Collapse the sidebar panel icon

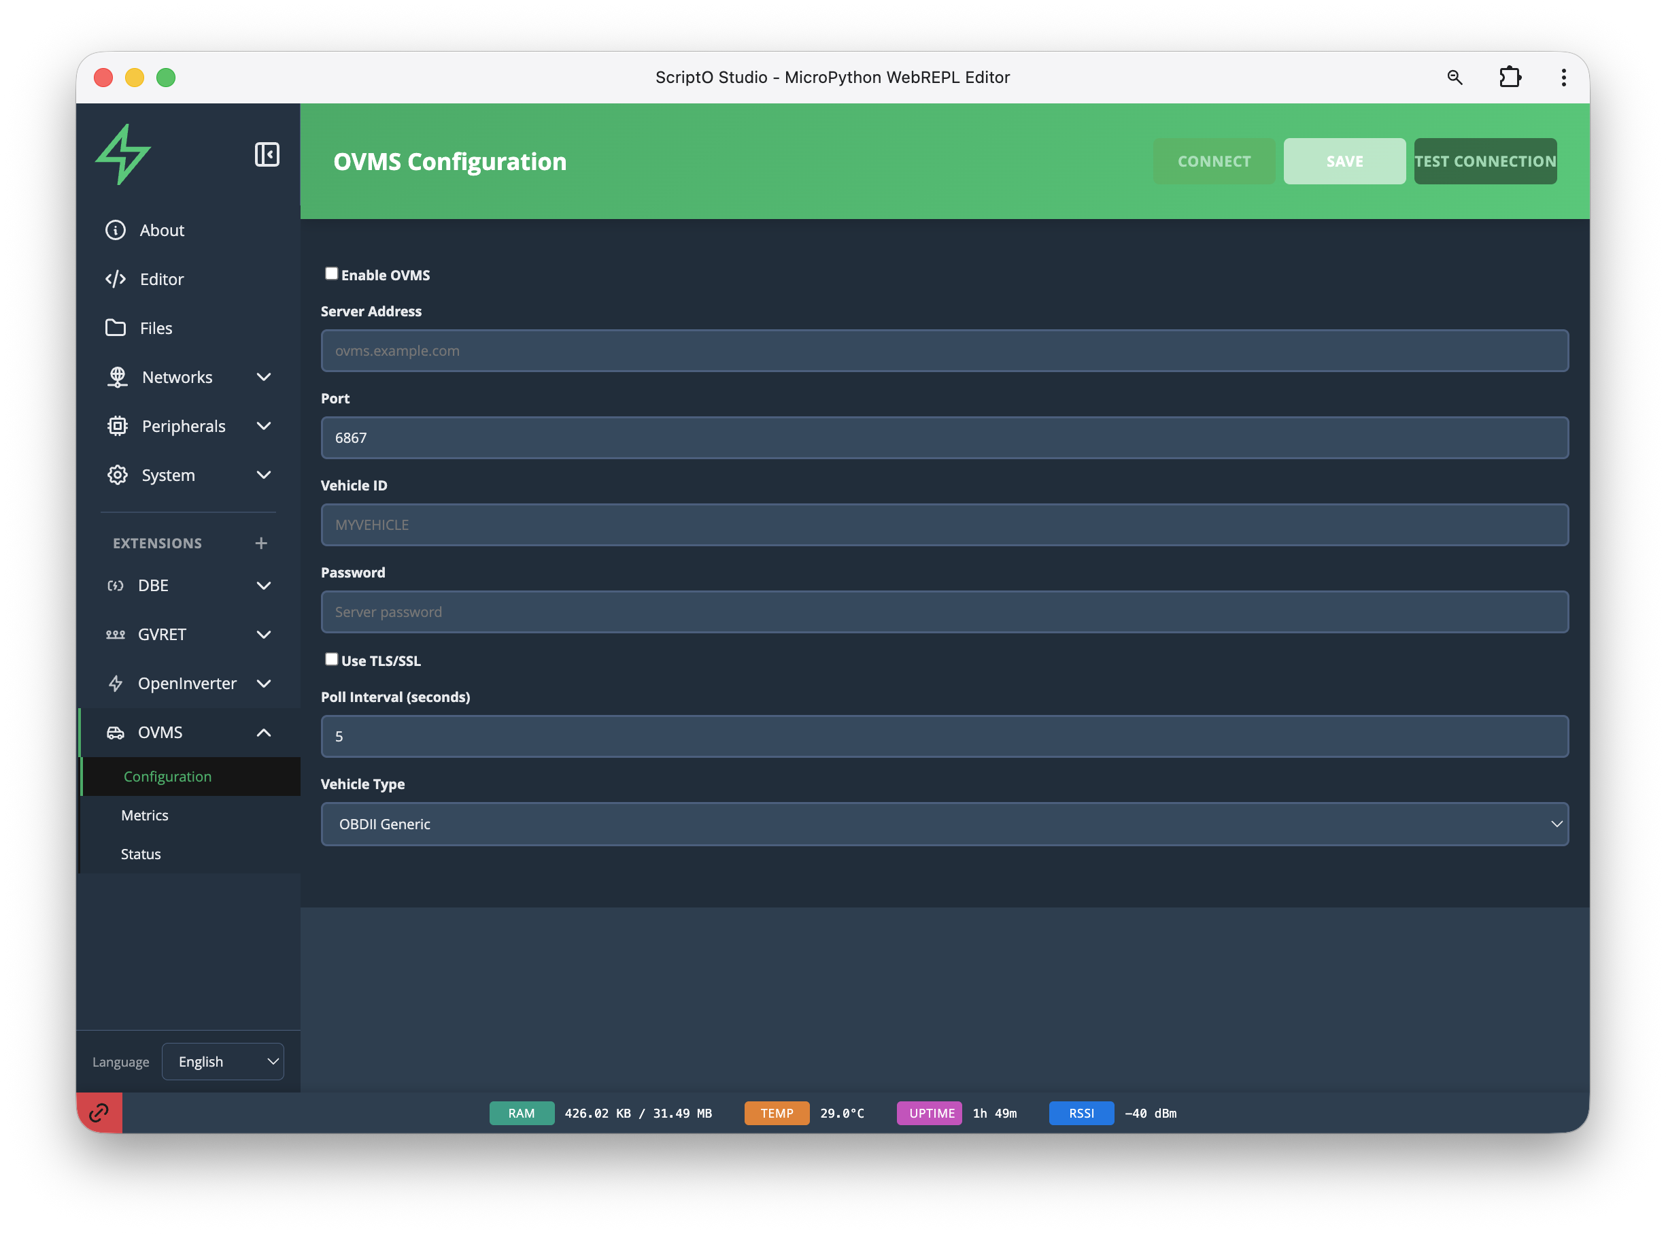click(267, 154)
